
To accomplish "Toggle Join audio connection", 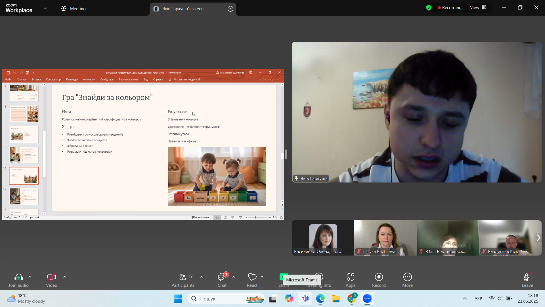I will coord(18,280).
